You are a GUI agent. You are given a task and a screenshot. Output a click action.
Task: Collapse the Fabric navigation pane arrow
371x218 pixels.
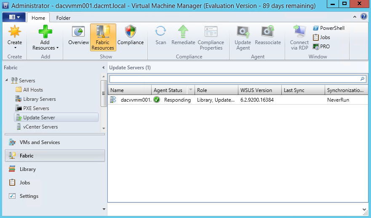click(104, 68)
